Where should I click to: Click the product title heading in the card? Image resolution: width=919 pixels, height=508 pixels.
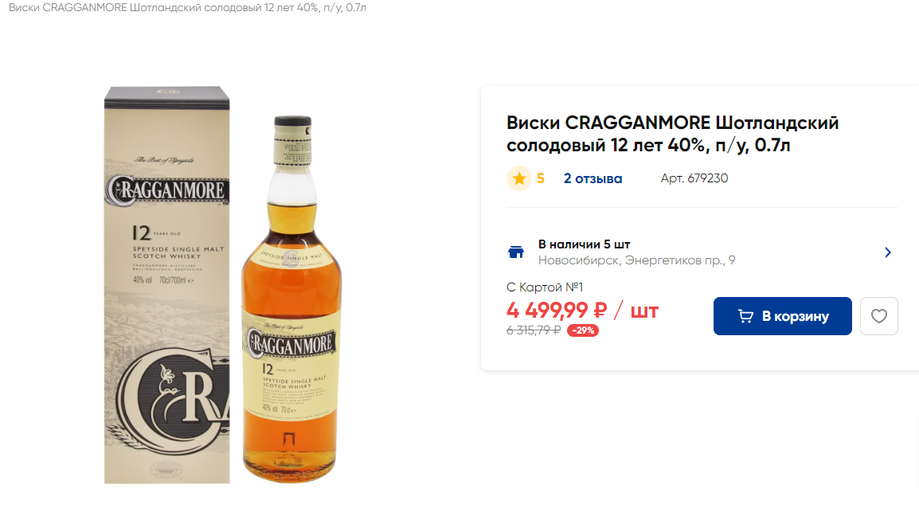673,134
